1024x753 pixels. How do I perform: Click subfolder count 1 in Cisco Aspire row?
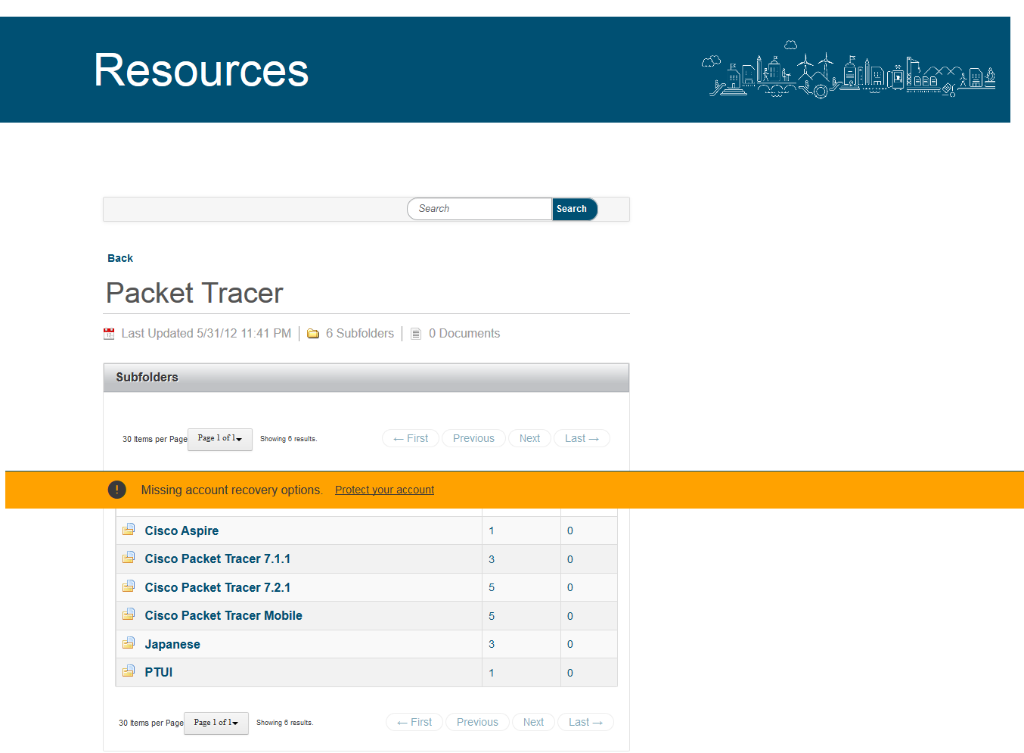click(492, 531)
